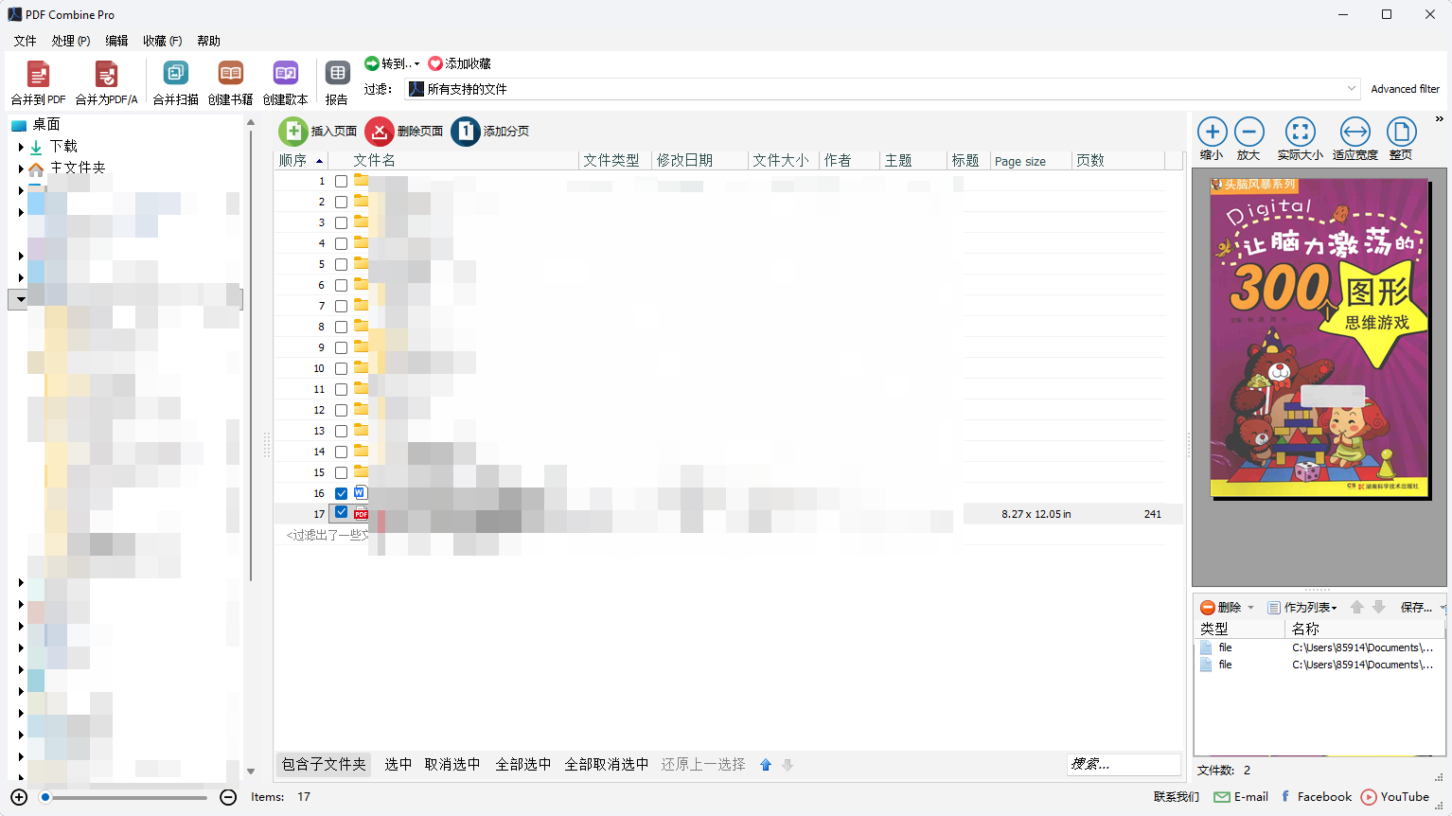Click the 添加分页 icon
This screenshot has height=816, width=1452.
pos(466,132)
